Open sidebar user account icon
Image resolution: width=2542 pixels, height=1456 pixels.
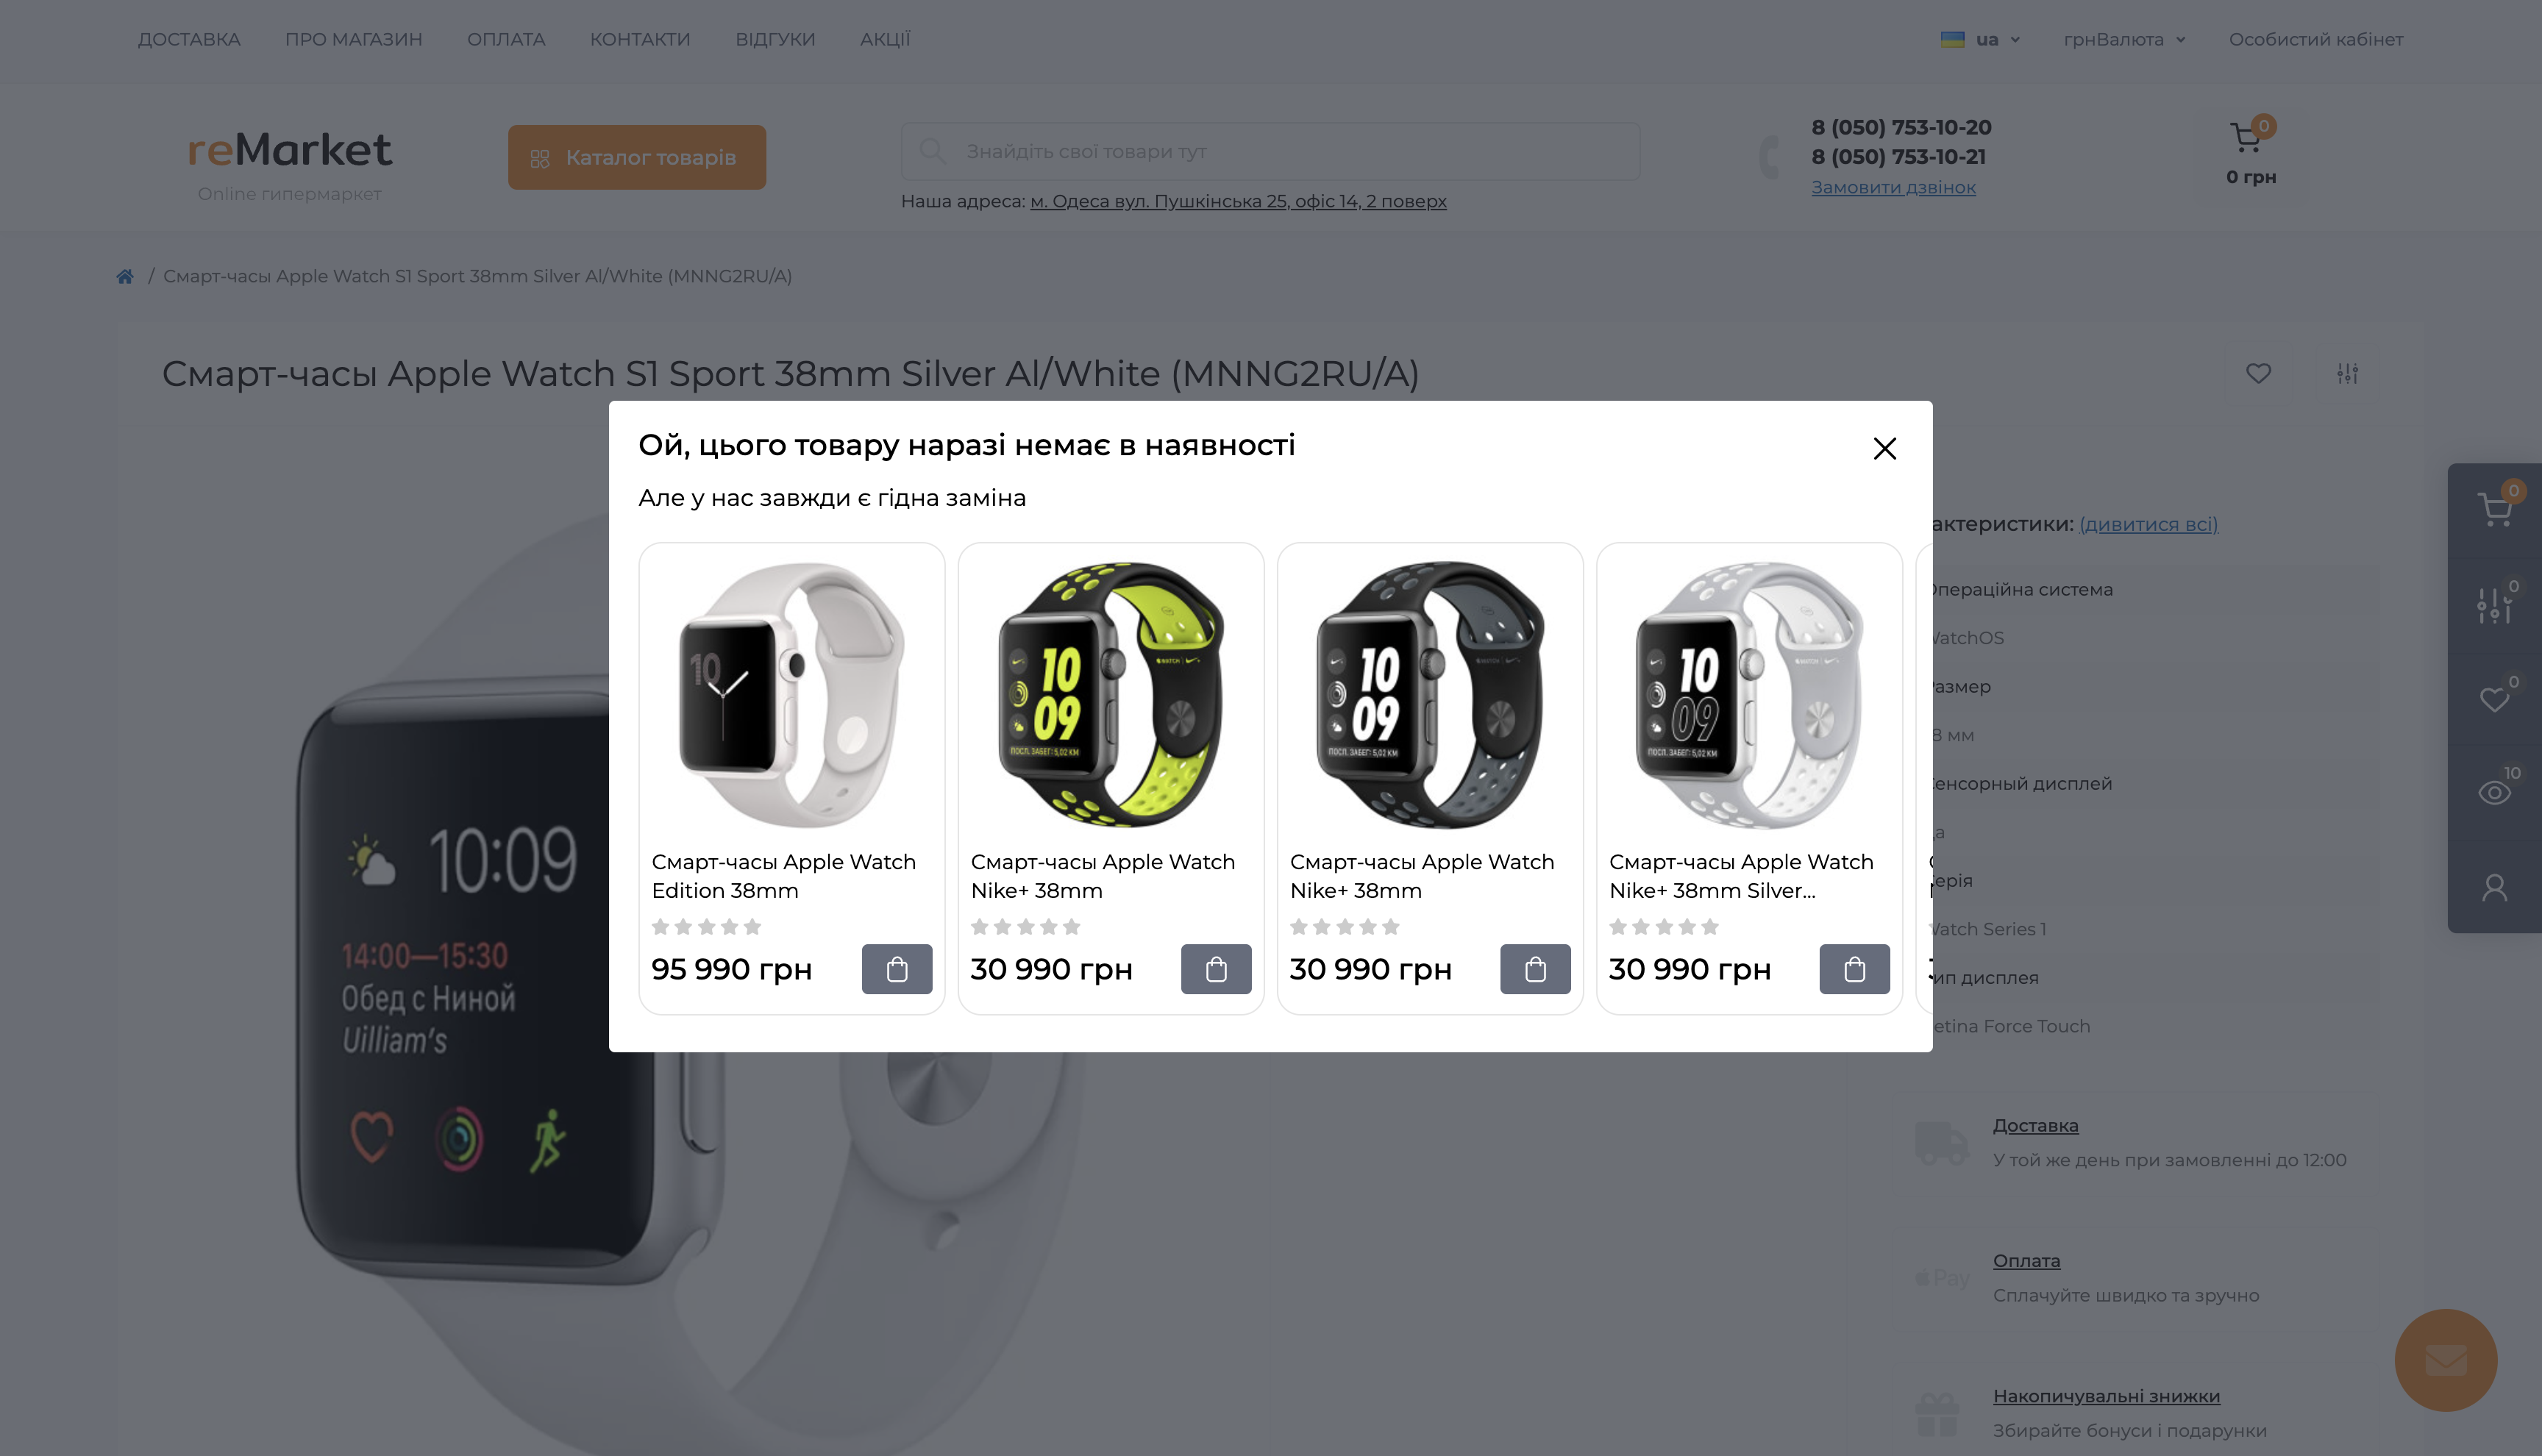tap(2495, 887)
